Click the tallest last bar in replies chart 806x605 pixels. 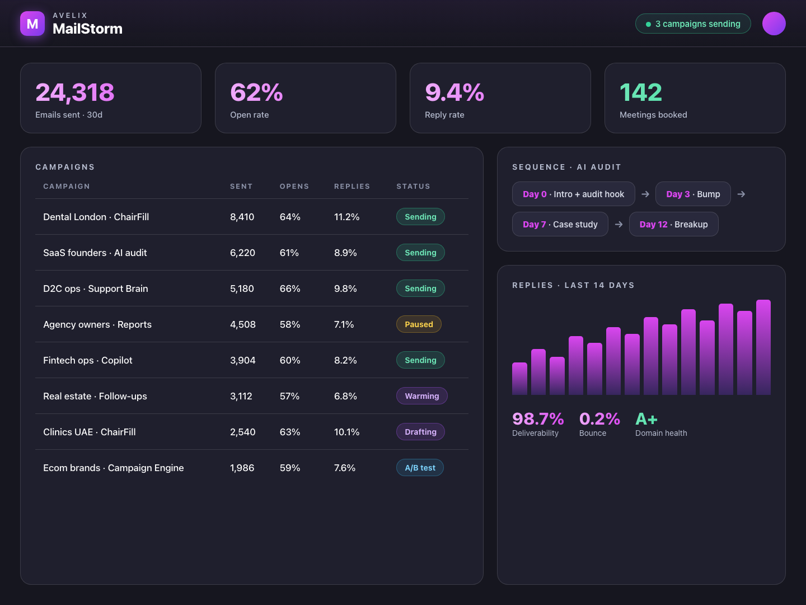coord(763,347)
